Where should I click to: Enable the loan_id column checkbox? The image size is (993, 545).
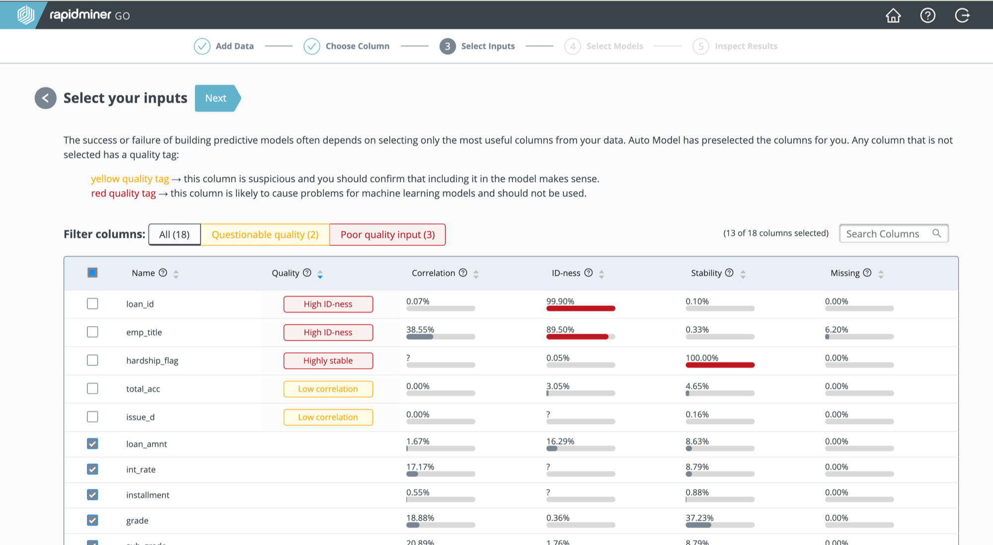tap(92, 304)
